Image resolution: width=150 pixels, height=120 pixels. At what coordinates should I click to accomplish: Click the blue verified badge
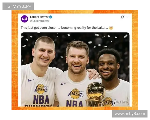[x=50, y=17]
